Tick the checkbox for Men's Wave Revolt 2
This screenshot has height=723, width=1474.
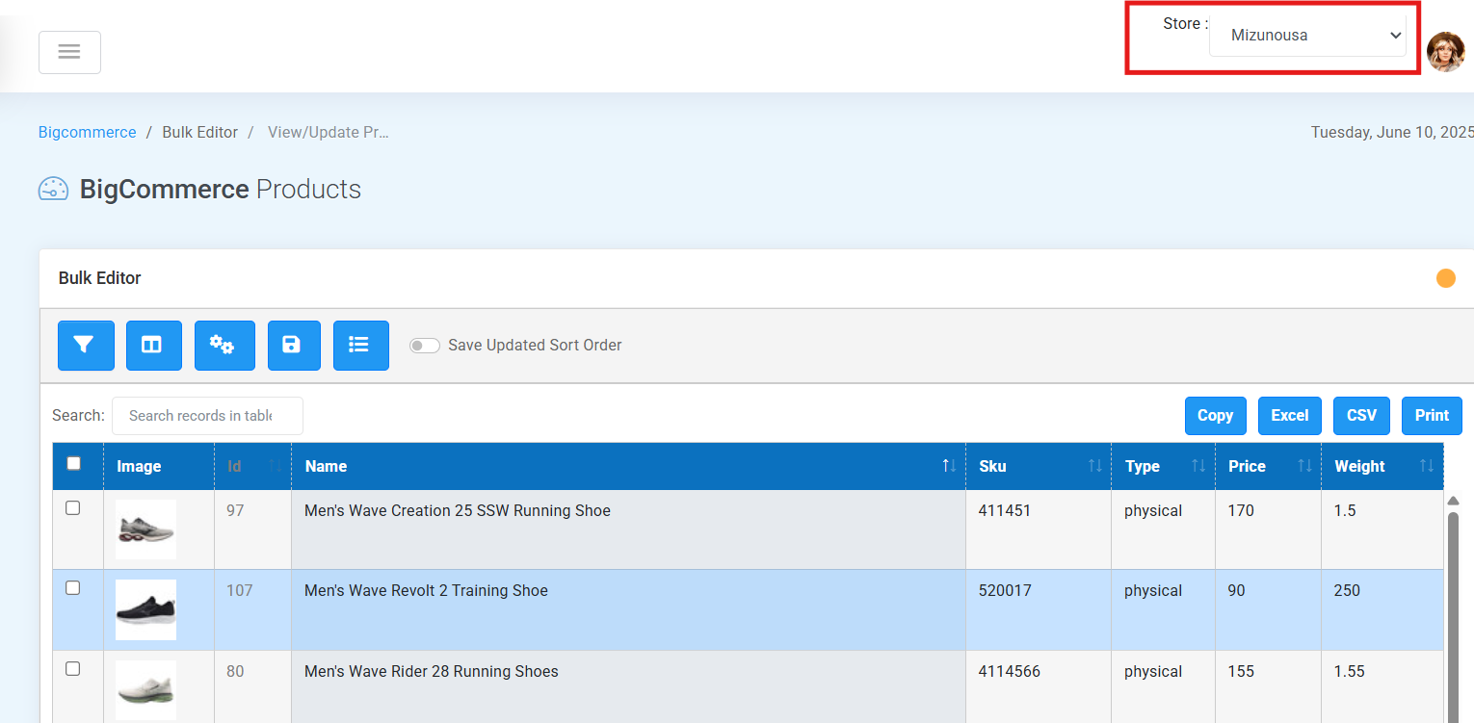tap(72, 588)
